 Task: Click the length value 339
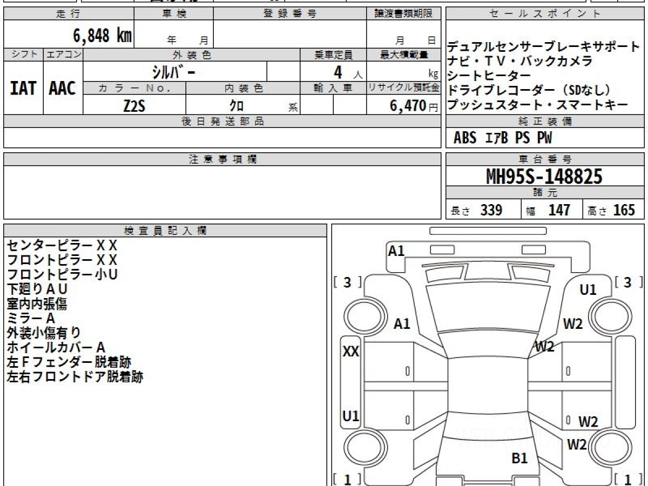(x=491, y=210)
